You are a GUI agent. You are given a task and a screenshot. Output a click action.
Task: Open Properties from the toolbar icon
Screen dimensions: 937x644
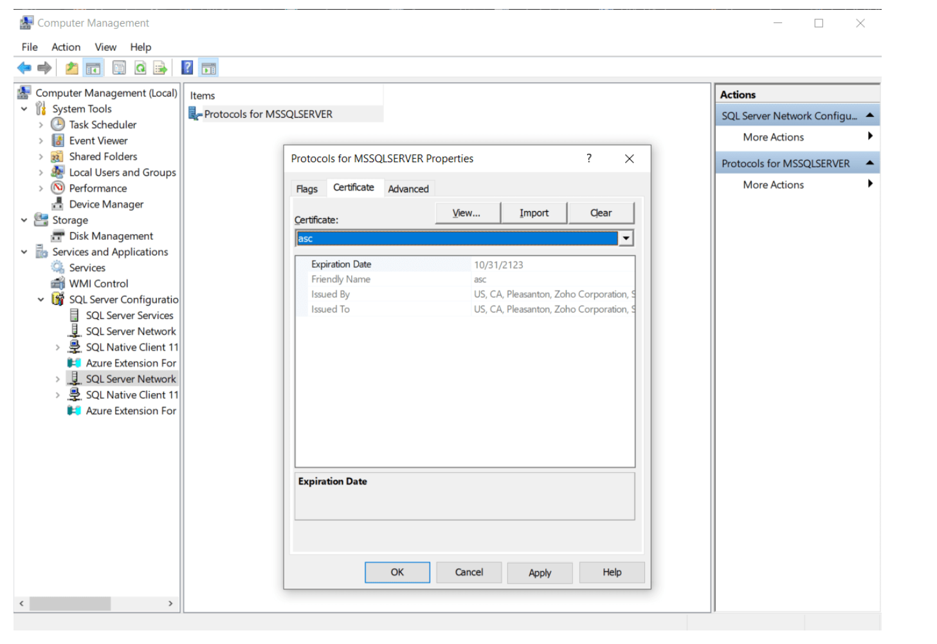[x=119, y=68]
